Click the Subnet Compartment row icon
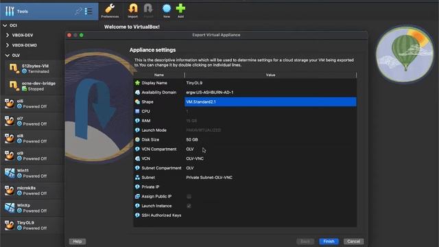The height and width of the screenshot is (247, 439). pyautogui.click(x=137, y=168)
